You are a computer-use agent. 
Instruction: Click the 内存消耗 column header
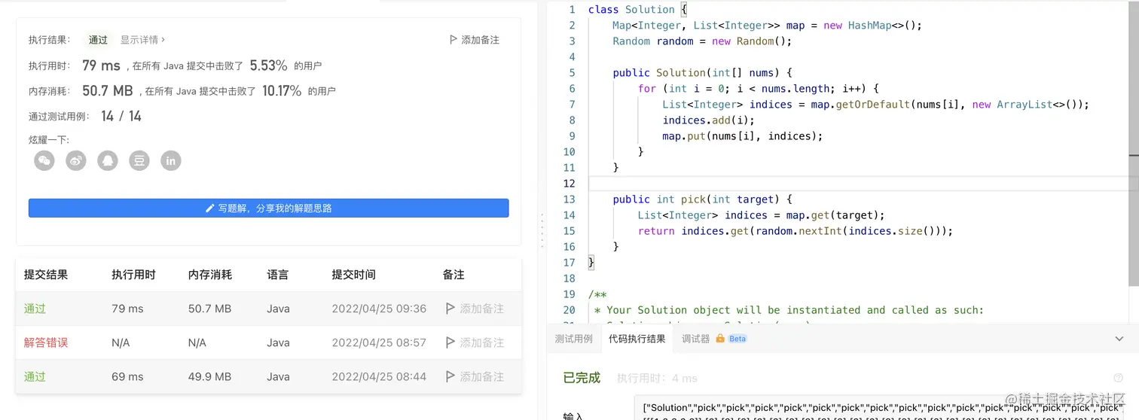point(210,275)
